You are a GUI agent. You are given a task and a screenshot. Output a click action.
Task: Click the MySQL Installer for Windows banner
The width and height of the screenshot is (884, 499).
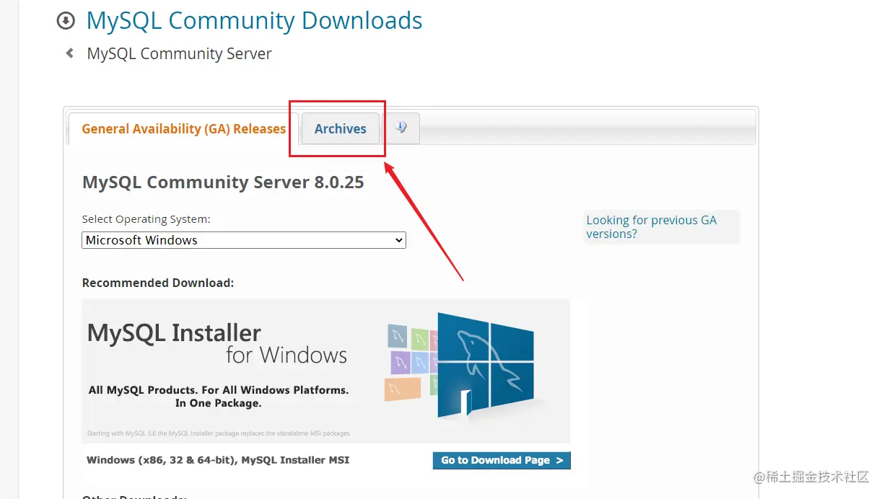(x=325, y=371)
